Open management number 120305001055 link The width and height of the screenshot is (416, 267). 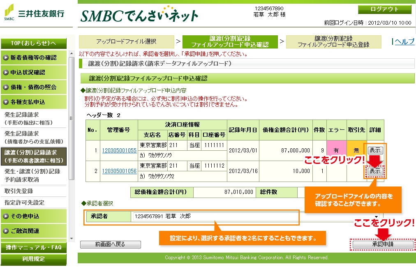[x=119, y=150]
